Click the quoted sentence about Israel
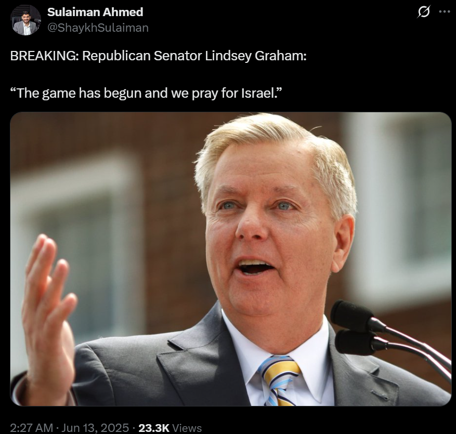The image size is (456, 434). pos(146,94)
